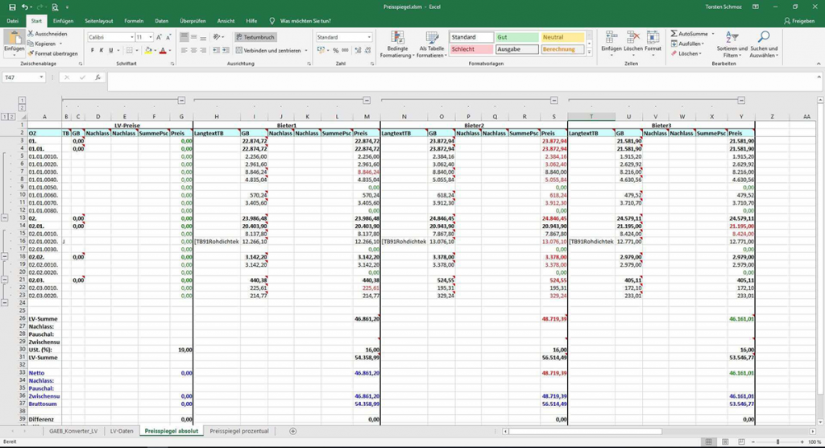Viewport: 825px width, 448px height.
Task: Open the Name Box dropdown
Action: pyautogui.click(x=41, y=77)
